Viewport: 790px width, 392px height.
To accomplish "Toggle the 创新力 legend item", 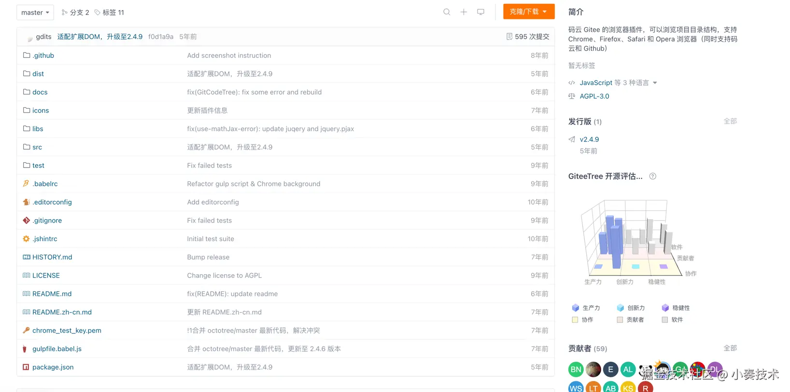I will coord(631,308).
